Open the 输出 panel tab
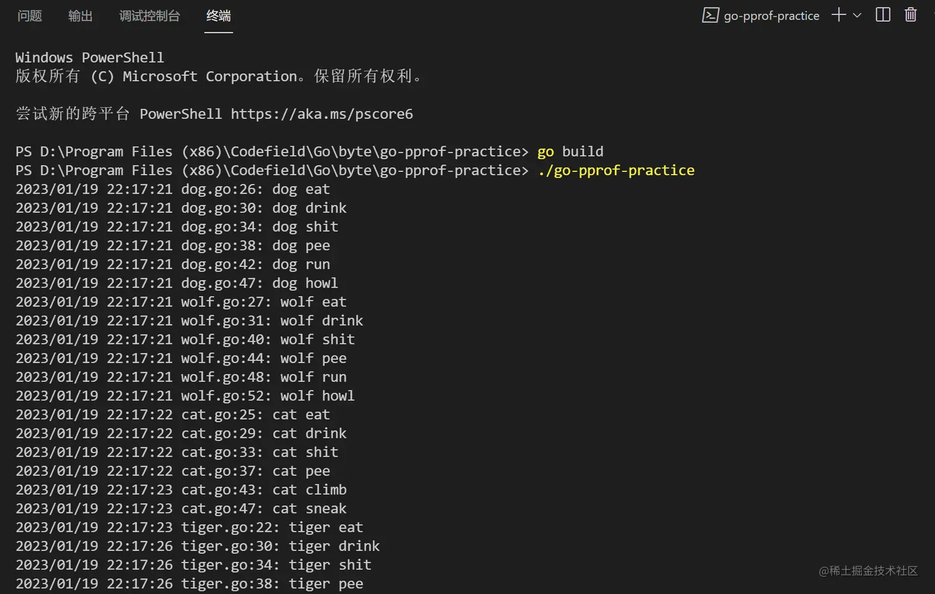The height and width of the screenshot is (594, 935). (x=80, y=16)
